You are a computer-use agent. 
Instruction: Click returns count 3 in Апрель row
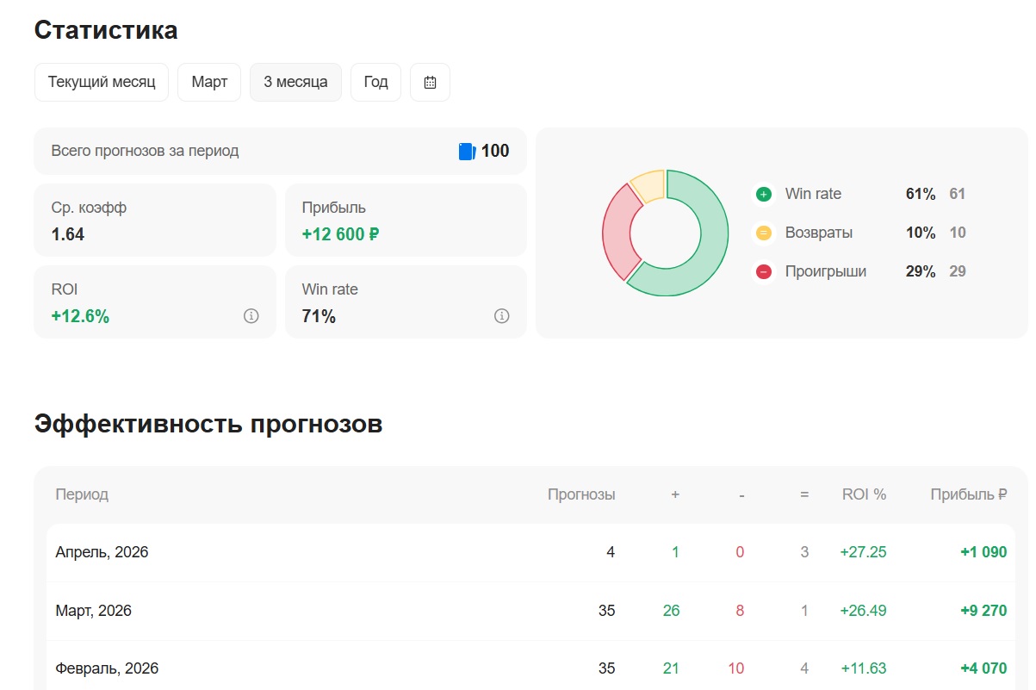(x=804, y=552)
